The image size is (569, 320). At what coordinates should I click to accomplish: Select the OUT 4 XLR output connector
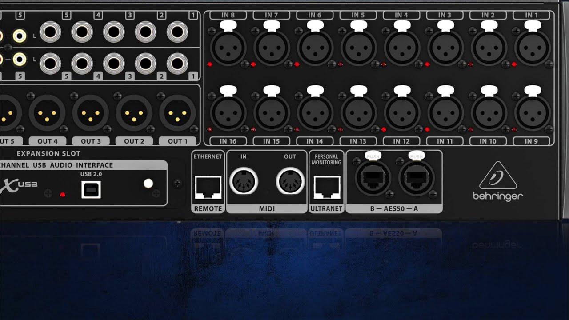point(48,113)
